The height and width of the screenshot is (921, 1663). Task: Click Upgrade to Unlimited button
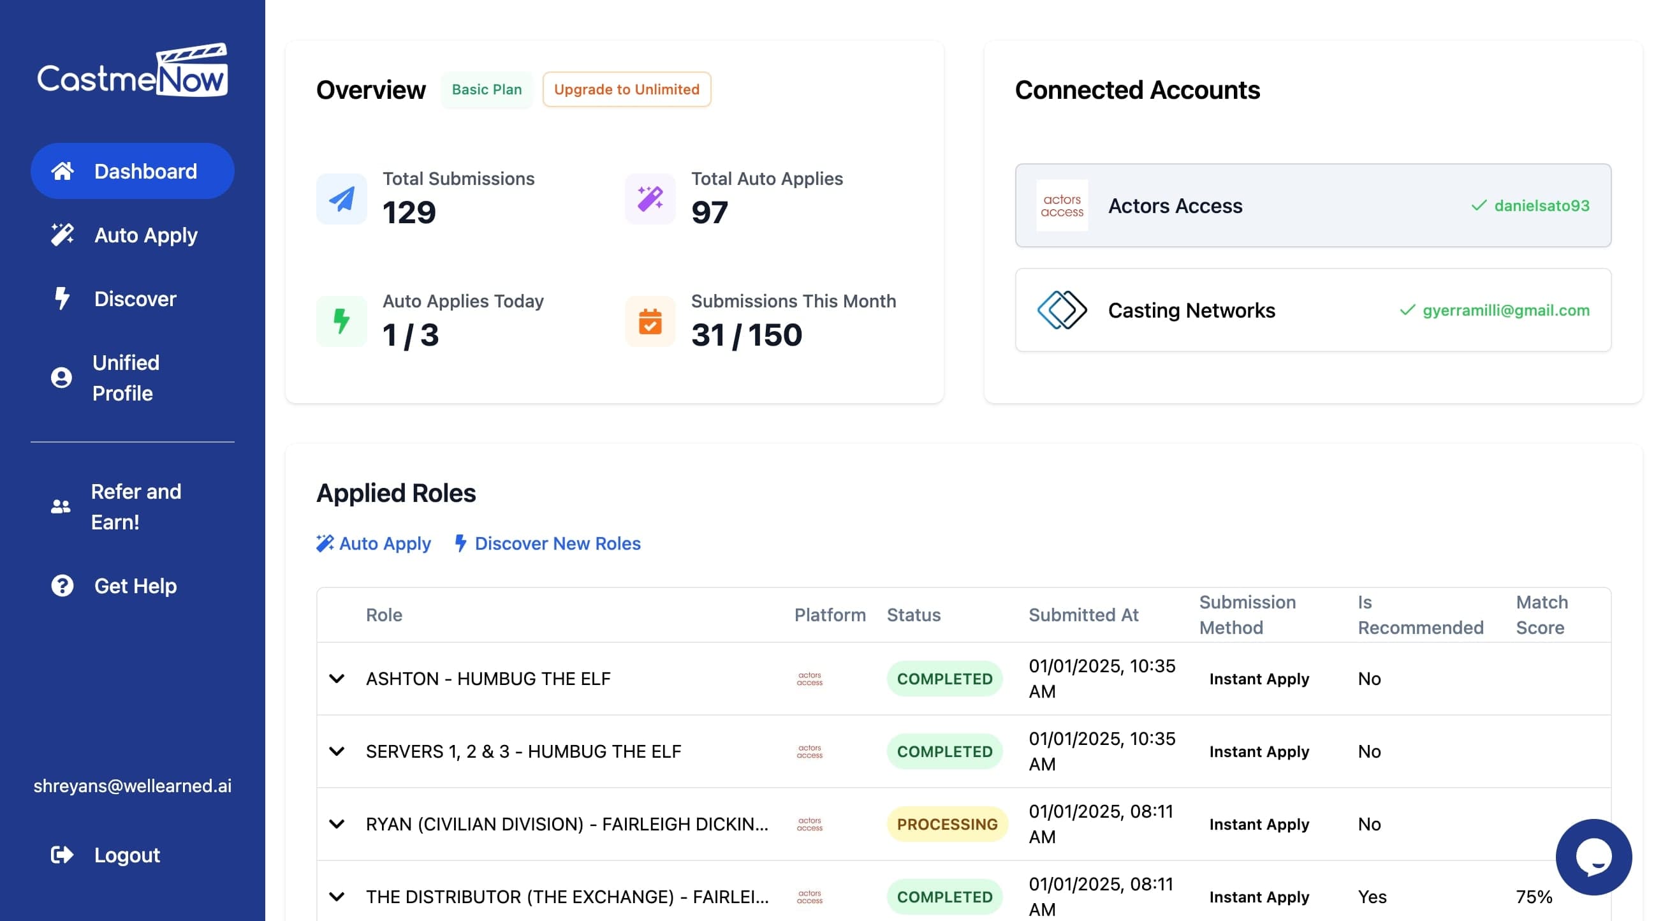[626, 89]
